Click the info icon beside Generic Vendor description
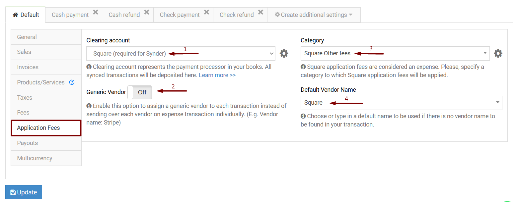This screenshot has height=202, width=517. pyautogui.click(x=89, y=106)
